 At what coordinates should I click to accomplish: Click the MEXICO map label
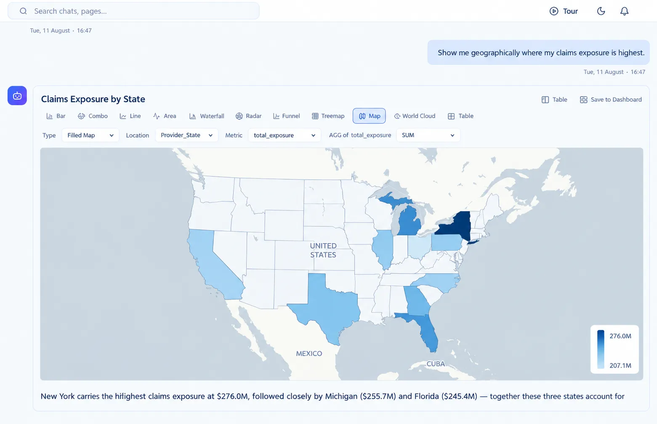click(x=309, y=354)
